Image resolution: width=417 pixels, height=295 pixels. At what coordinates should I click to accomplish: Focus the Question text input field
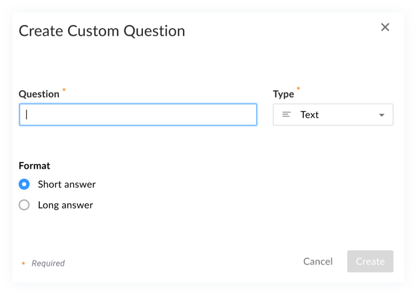(138, 115)
